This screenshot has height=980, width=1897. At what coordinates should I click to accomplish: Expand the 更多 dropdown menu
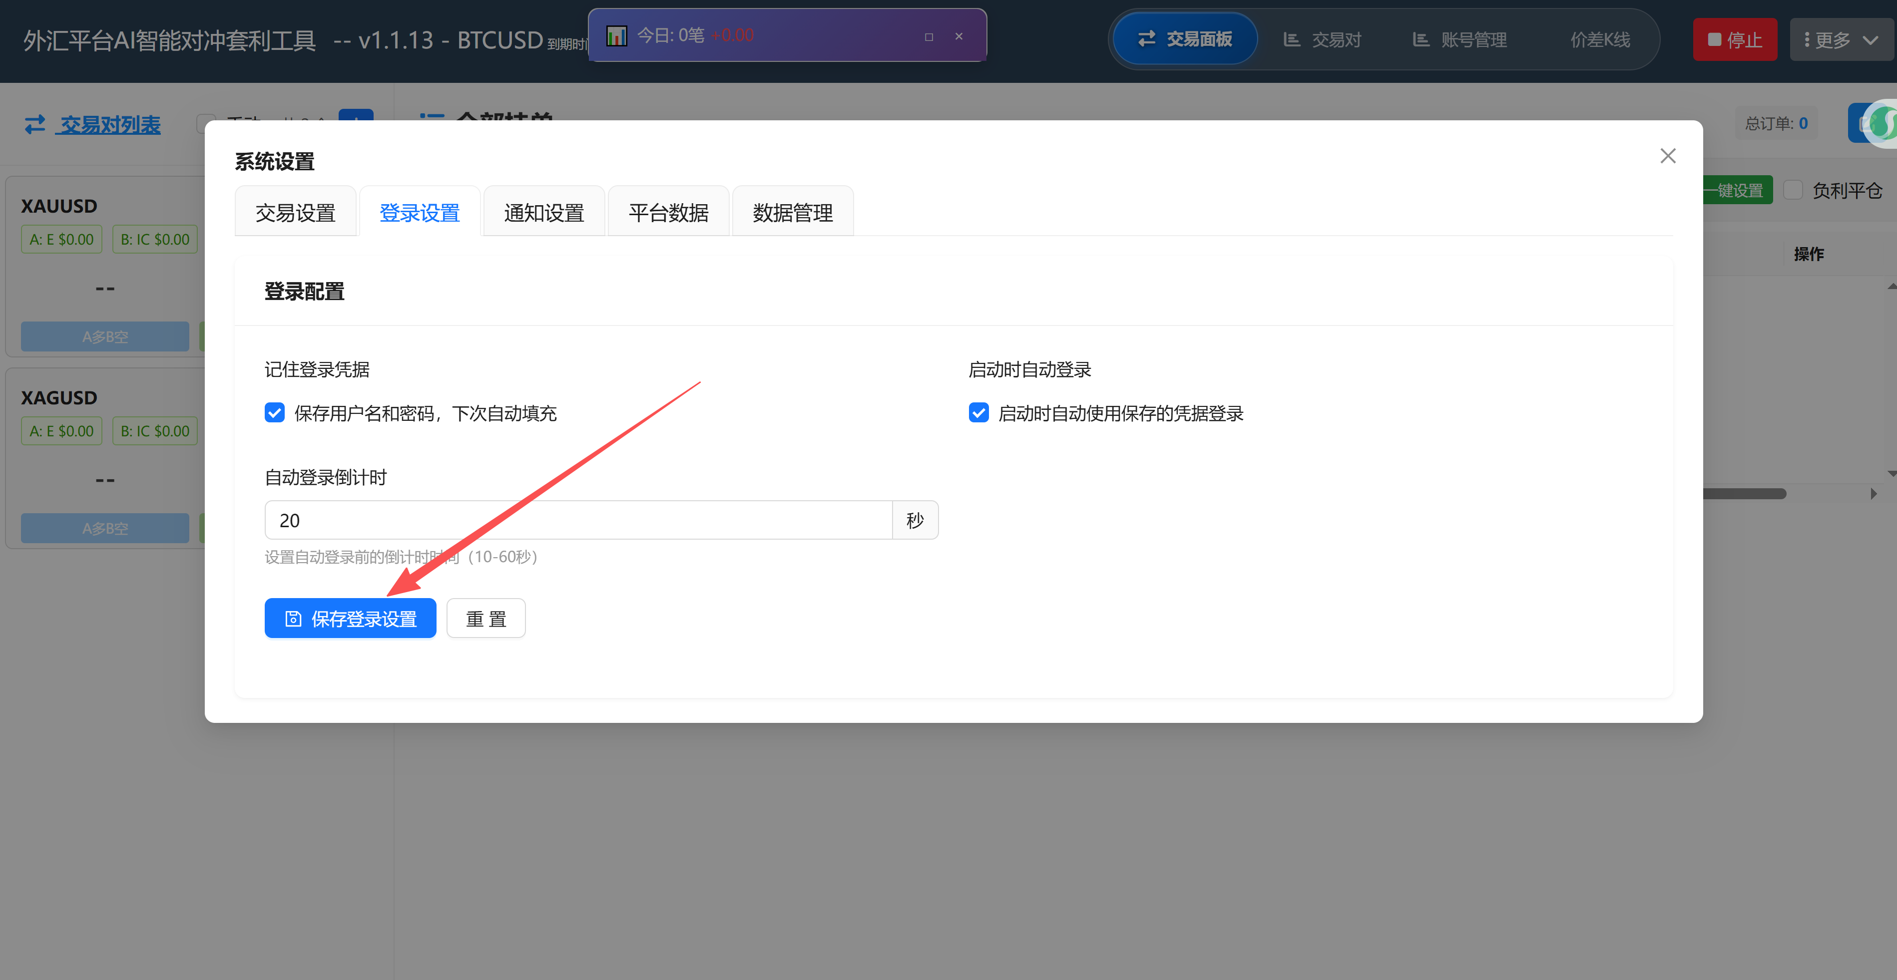pyautogui.click(x=1841, y=40)
